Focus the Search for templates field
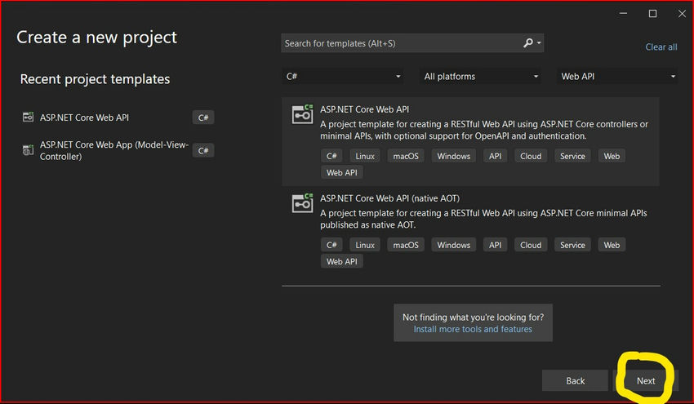 pyautogui.click(x=401, y=43)
